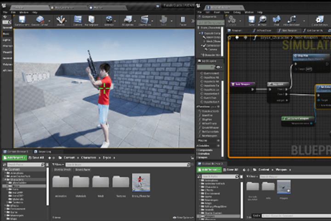Open the Blueprints dropdown arrow
The width and height of the screenshot is (331, 221).
click(135, 21)
